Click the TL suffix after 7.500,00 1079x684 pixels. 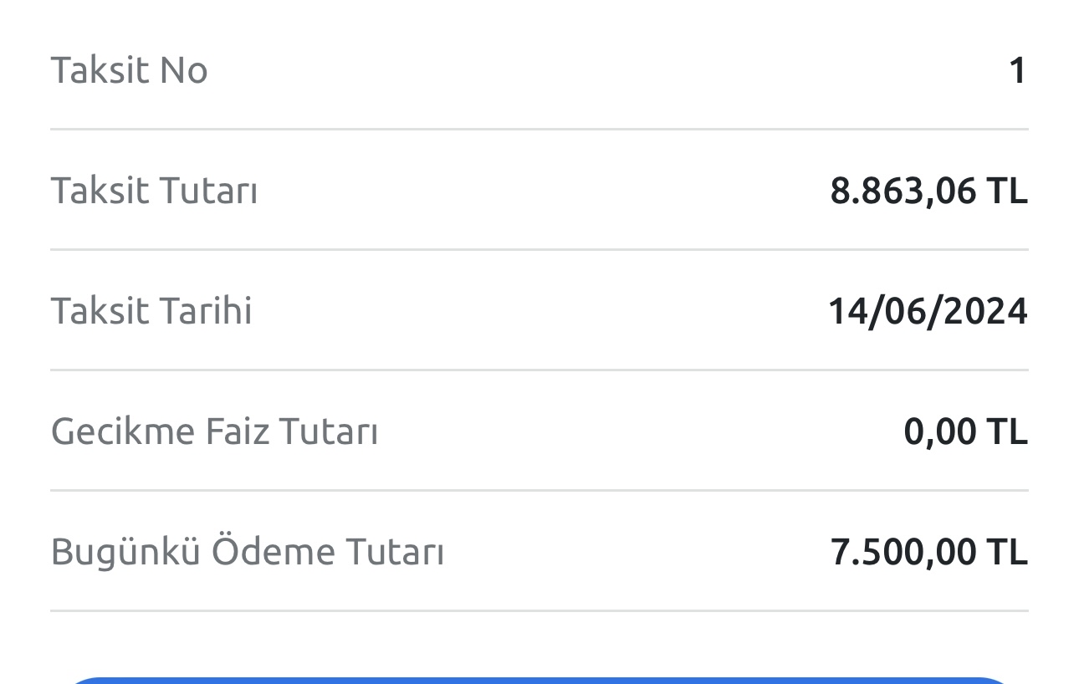[x=1007, y=553]
